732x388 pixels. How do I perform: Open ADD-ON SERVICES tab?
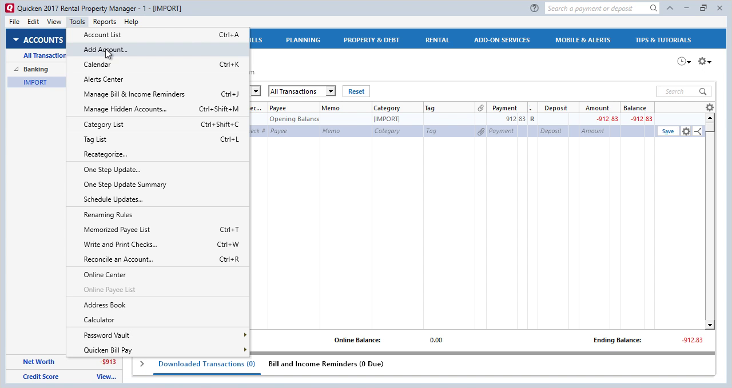[x=502, y=40]
